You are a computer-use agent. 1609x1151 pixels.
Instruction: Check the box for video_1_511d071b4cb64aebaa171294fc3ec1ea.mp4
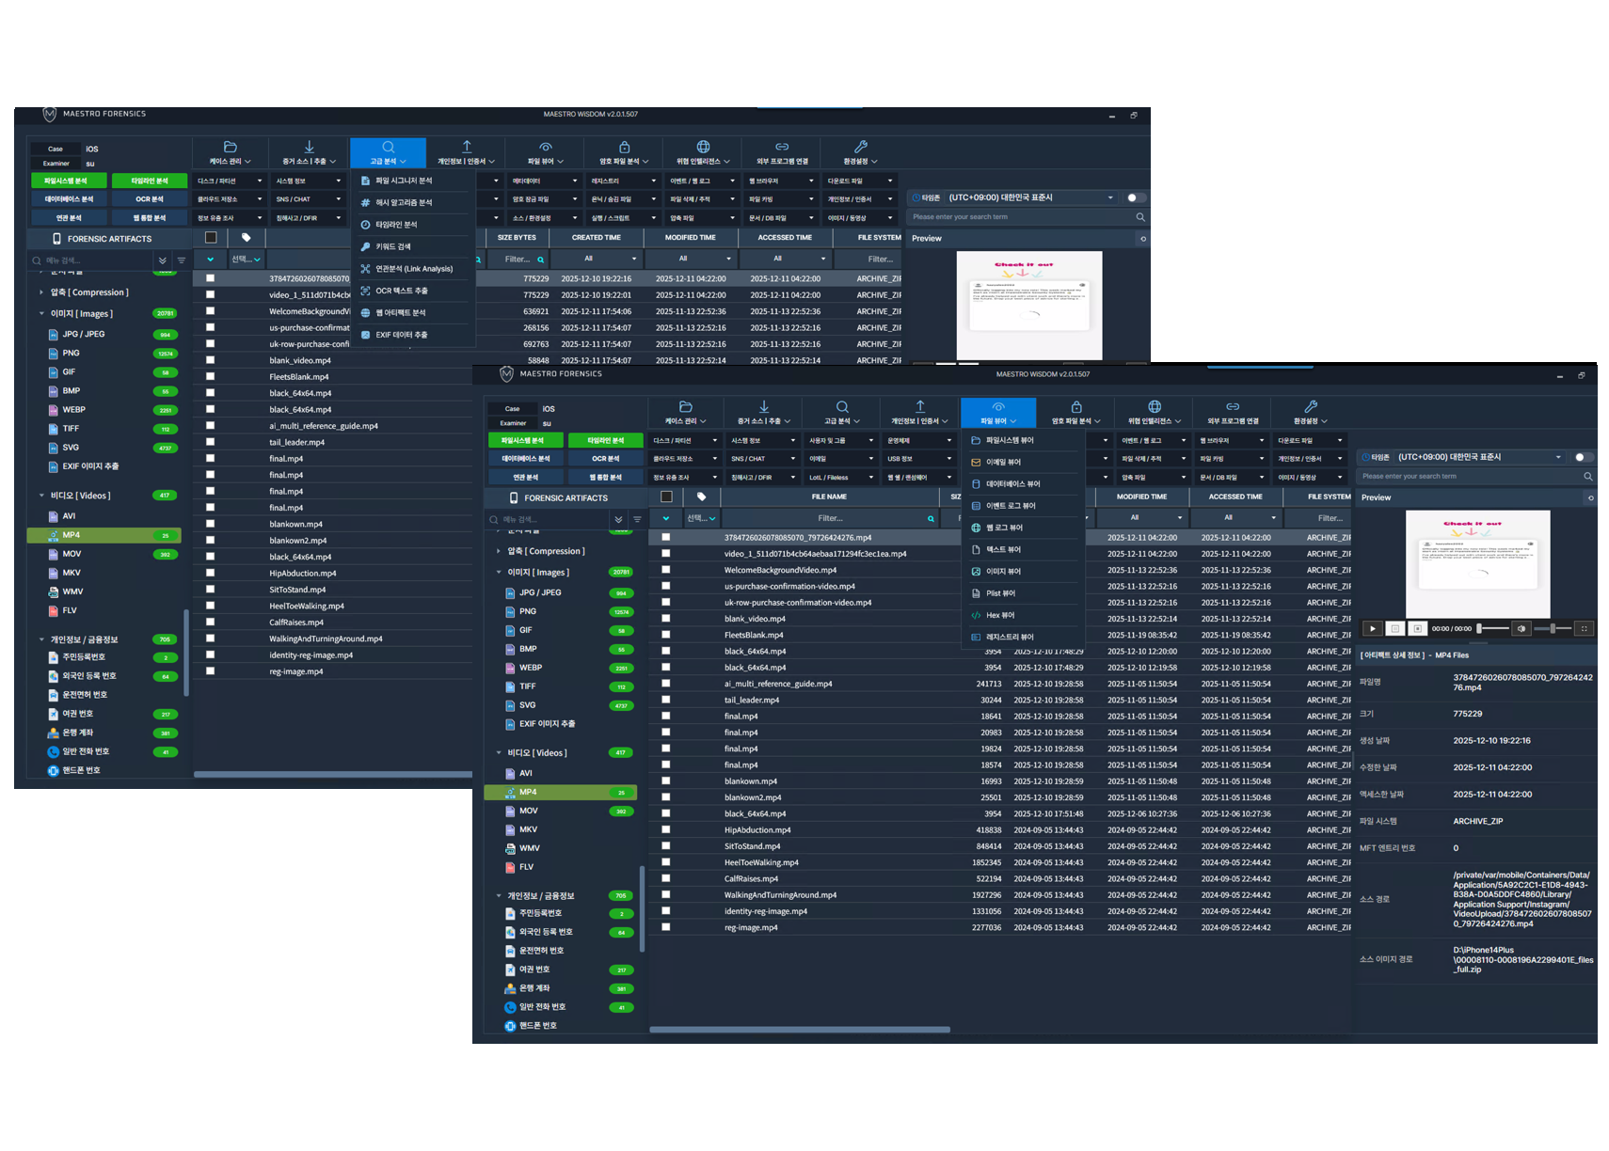click(x=665, y=554)
